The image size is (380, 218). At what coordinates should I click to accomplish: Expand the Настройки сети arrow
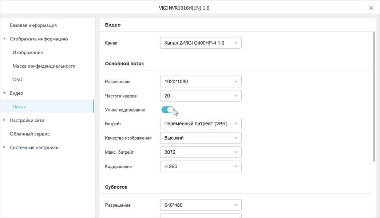tap(4, 120)
